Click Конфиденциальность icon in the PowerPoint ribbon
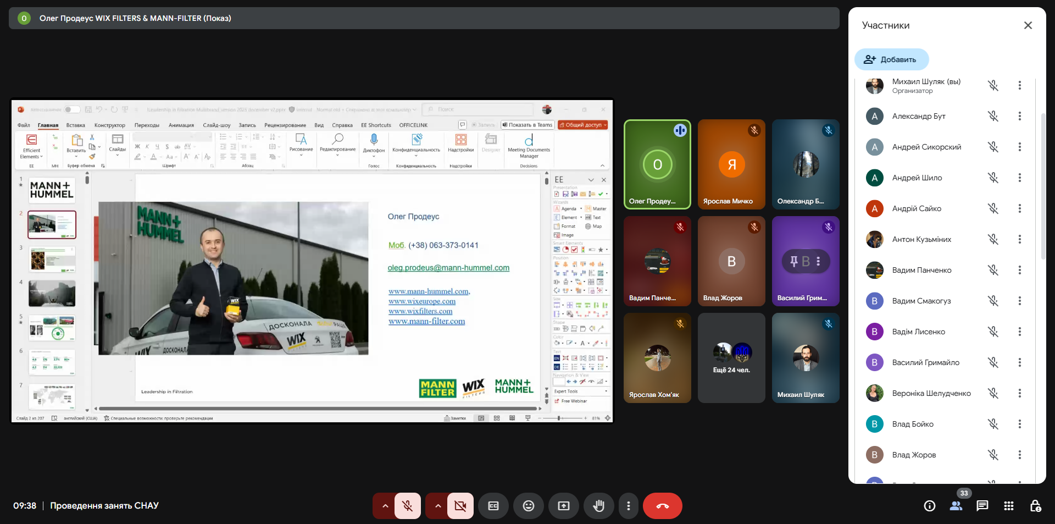1055x524 pixels. [x=417, y=139]
